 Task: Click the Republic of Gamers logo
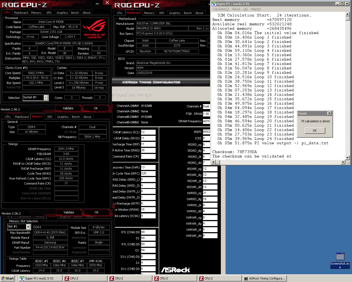pos(94,29)
